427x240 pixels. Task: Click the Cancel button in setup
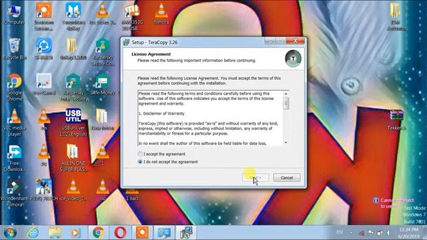[x=286, y=178]
